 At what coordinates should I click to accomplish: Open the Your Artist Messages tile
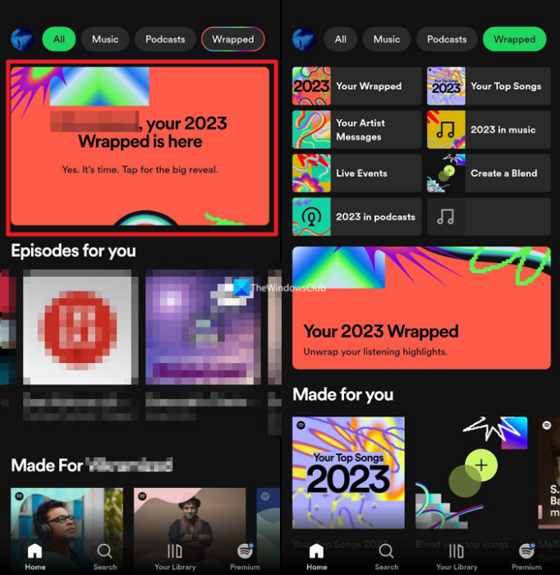tap(357, 130)
